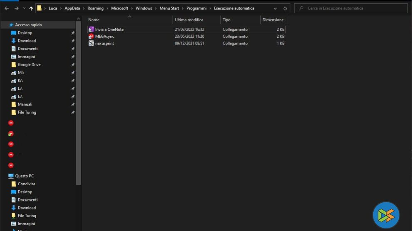This screenshot has width=412, height=231.
Task: Open the K:\ network drive
Action: [x=20, y=81]
